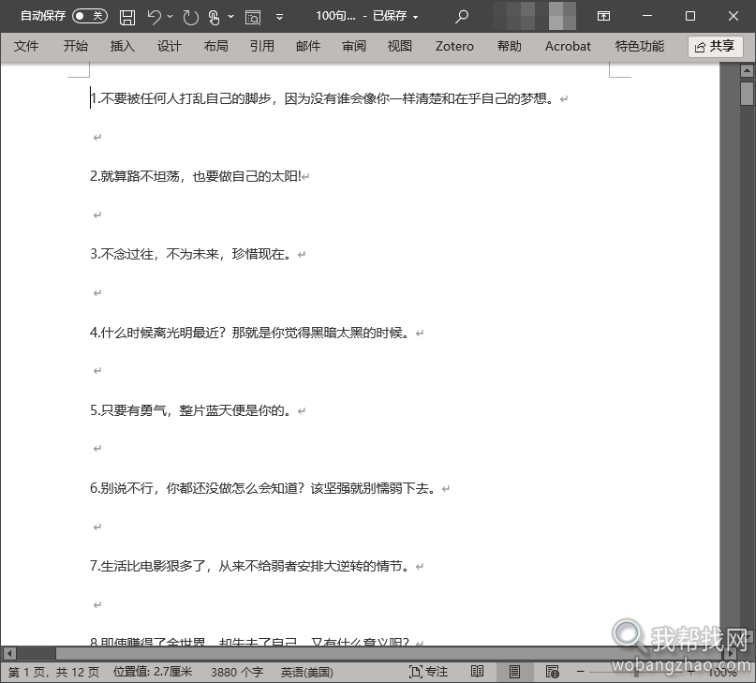Click the vertical scrollbar thumb

(x=747, y=93)
